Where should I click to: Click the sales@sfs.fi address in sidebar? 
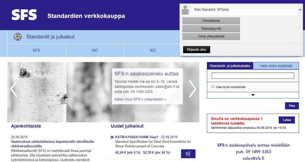[x=253, y=158]
